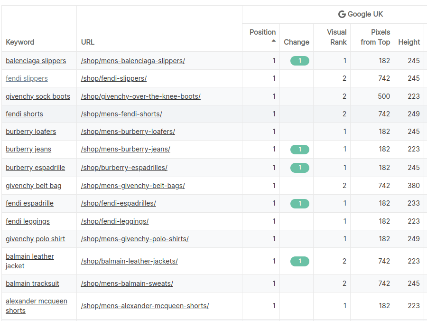Visit the /shop/balmain-leather-jackets/ URL
The width and height of the screenshot is (427, 321).
point(130,261)
